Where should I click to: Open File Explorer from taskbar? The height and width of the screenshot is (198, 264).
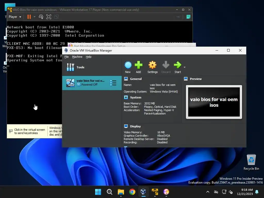pos(121,192)
